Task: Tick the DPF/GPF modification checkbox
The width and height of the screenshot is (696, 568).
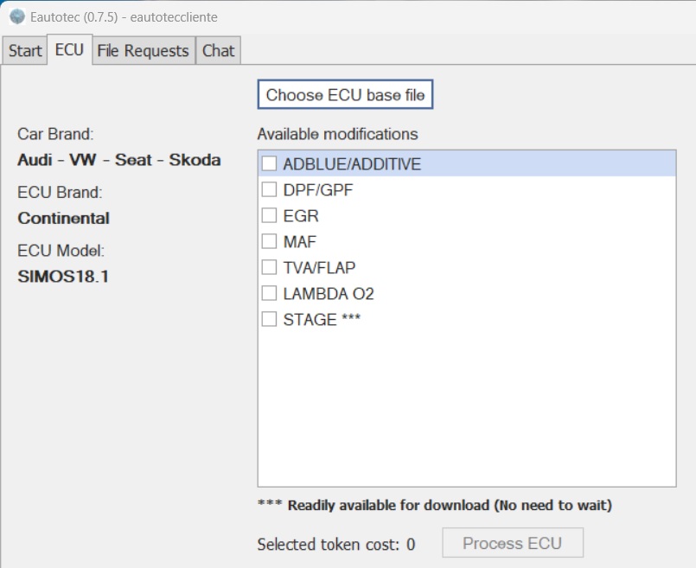Action: [270, 189]
